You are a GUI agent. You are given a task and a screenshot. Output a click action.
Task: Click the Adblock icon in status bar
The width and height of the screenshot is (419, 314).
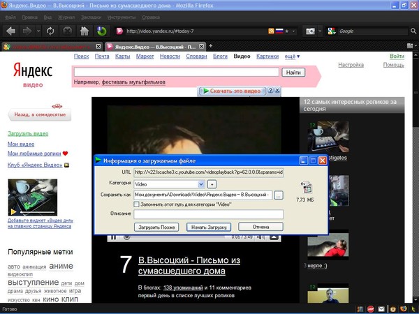tap(370, 308)
